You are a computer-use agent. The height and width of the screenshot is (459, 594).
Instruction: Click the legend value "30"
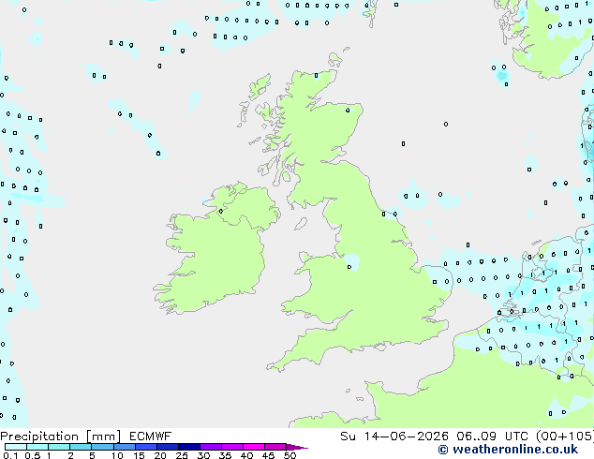click(203, 455)
